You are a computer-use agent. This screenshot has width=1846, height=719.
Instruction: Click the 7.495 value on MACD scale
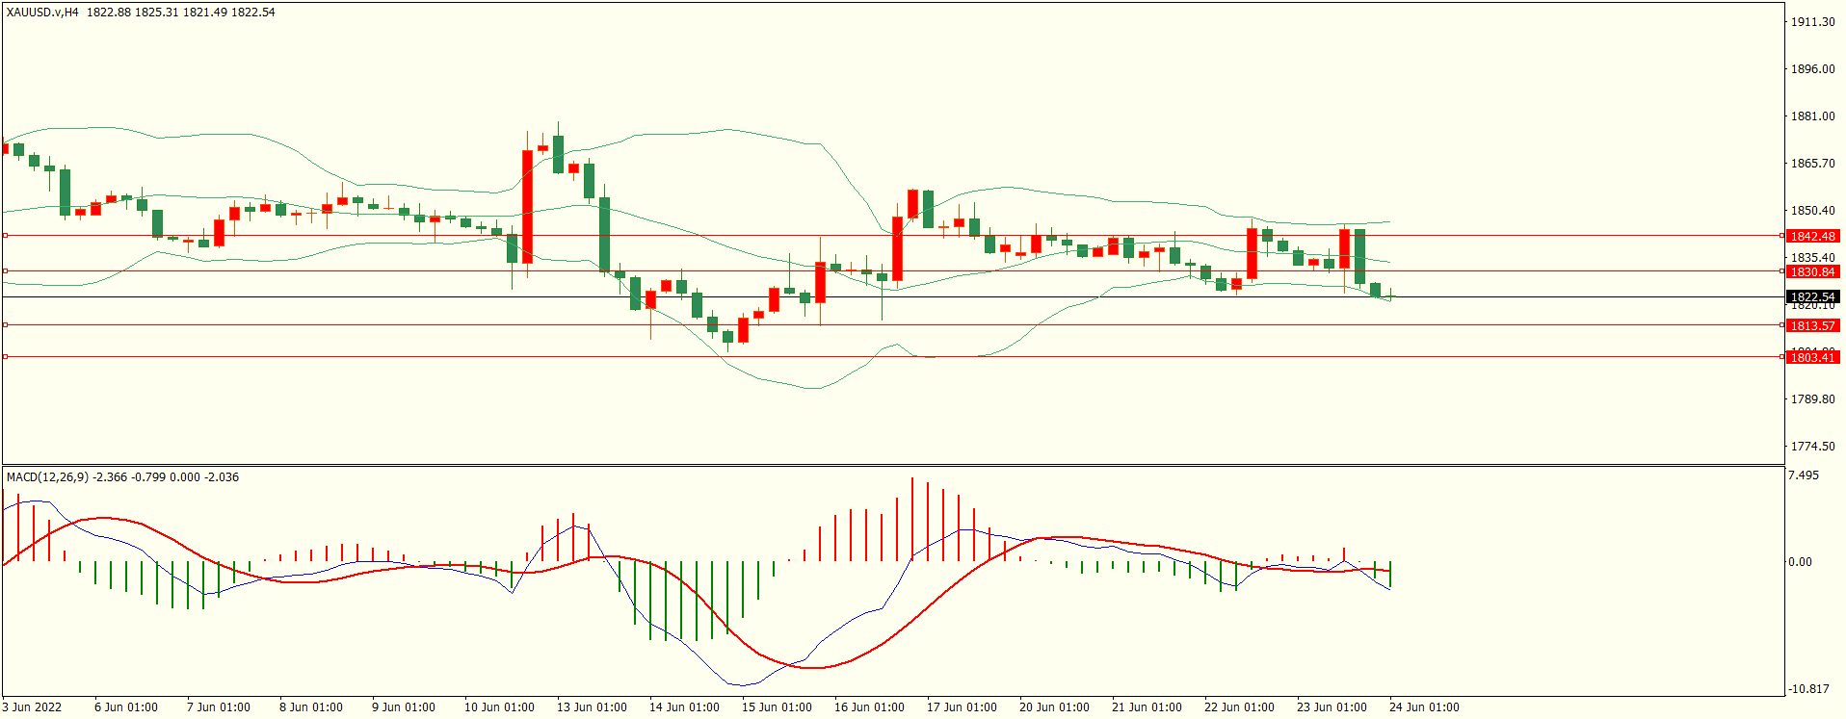[x=1803, y=475]
